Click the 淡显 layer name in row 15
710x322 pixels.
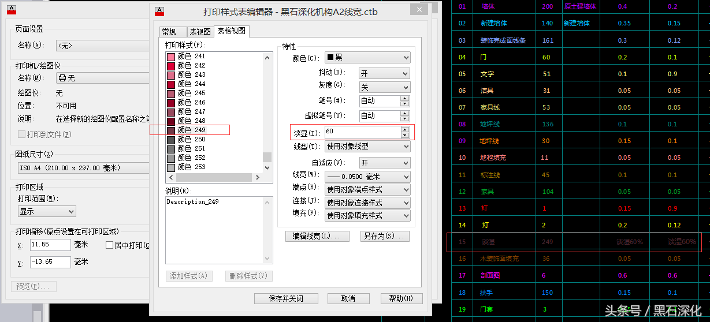(x=488, y=242)
